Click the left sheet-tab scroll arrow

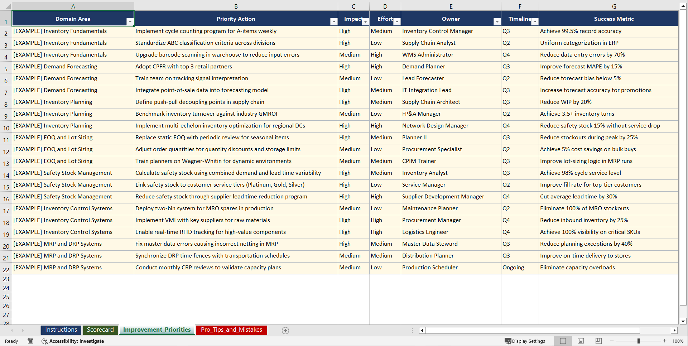click(x=12, y=330)
